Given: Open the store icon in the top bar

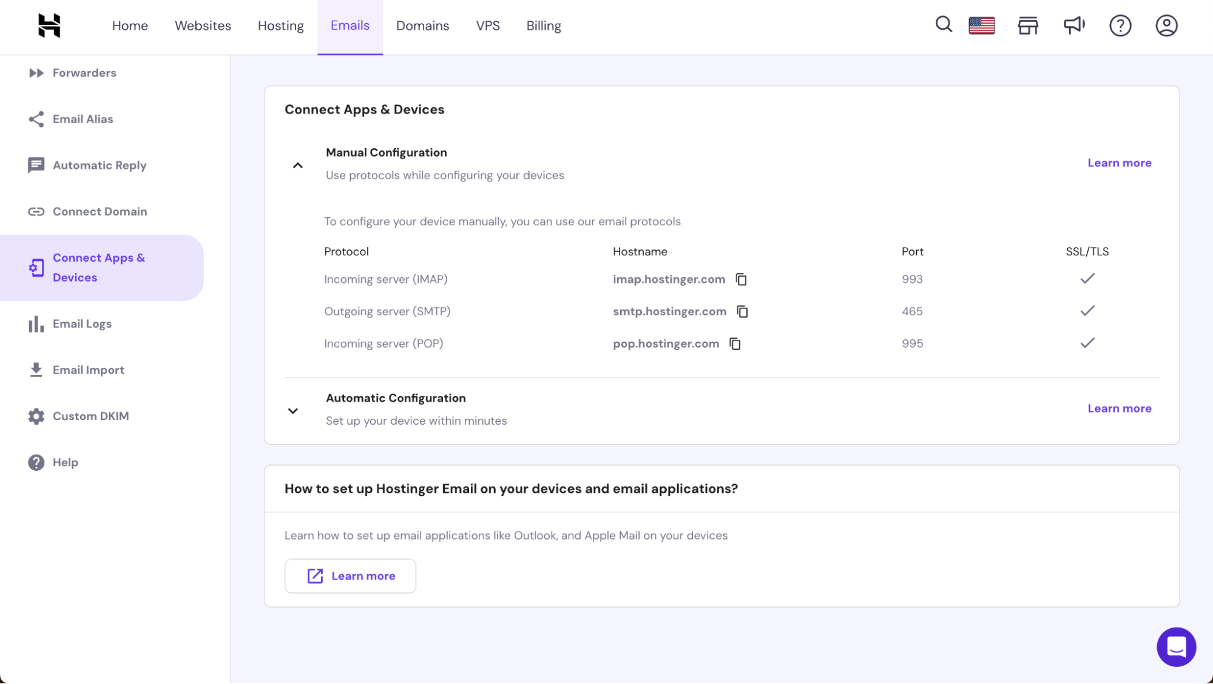Looking at the screenshot, I should 1028,25.
